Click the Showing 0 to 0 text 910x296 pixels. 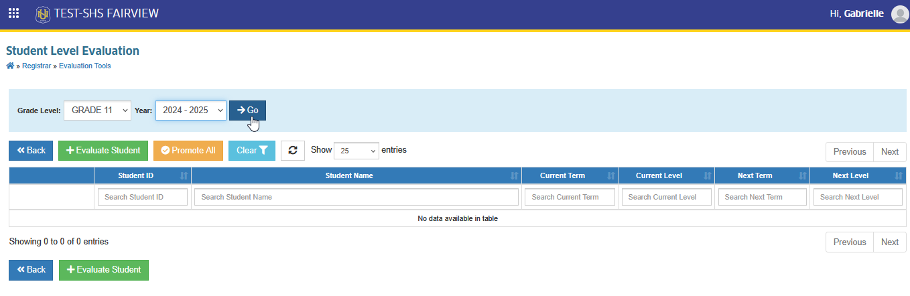(59, 241)
